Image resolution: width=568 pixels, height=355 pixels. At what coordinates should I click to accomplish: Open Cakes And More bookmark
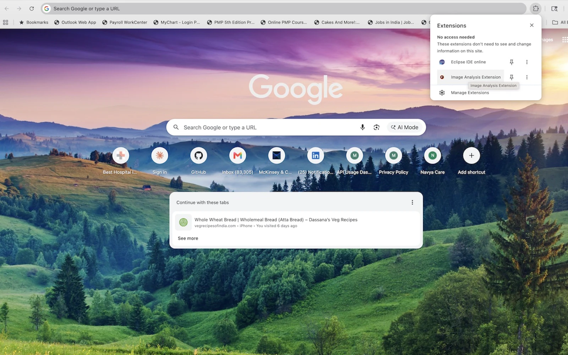click(x=337, y=22)
